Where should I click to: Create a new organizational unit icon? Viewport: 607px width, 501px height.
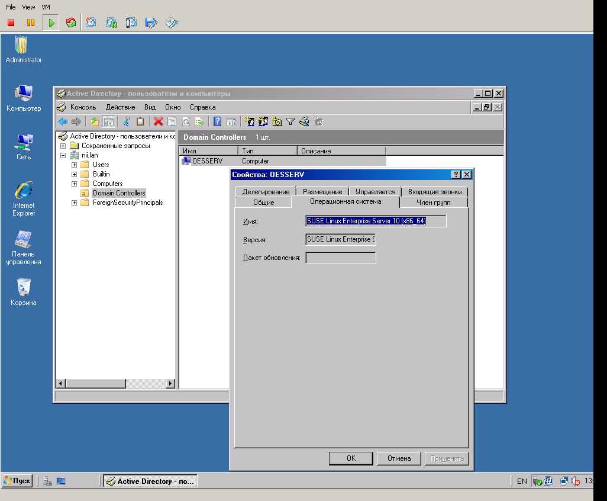point(277,121)
